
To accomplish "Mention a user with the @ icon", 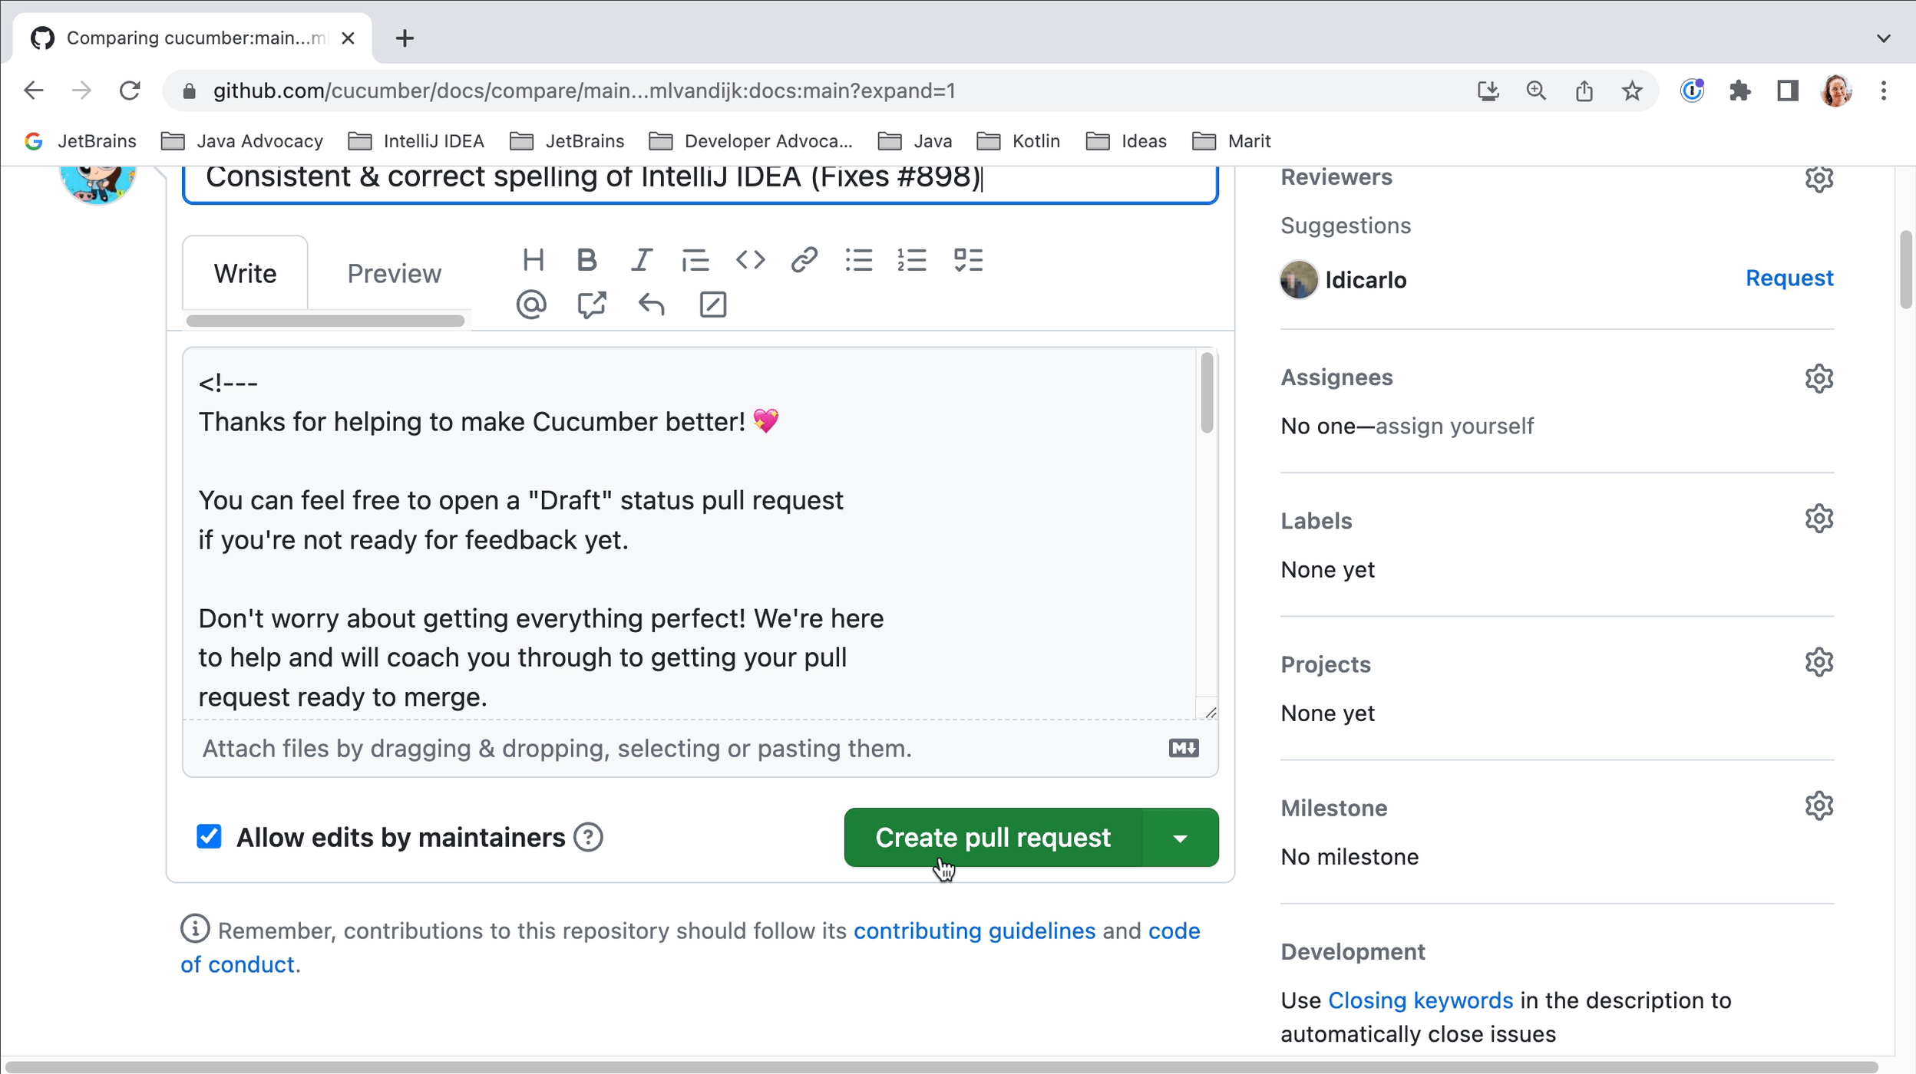I will [x=531, y=305].
